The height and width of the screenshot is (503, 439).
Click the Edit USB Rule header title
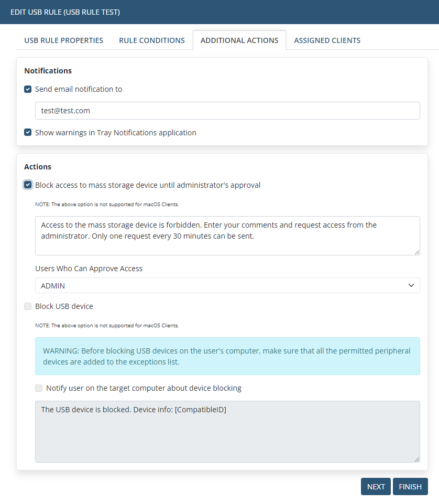click(65, 12)
